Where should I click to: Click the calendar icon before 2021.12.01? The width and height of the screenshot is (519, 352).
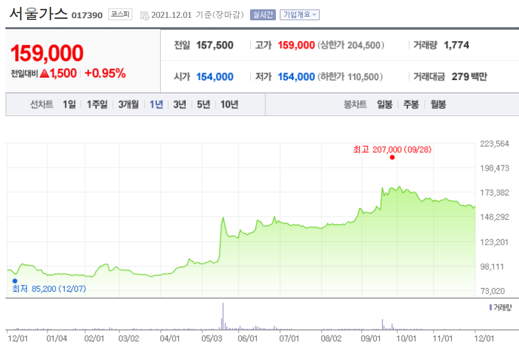(144, 15)
